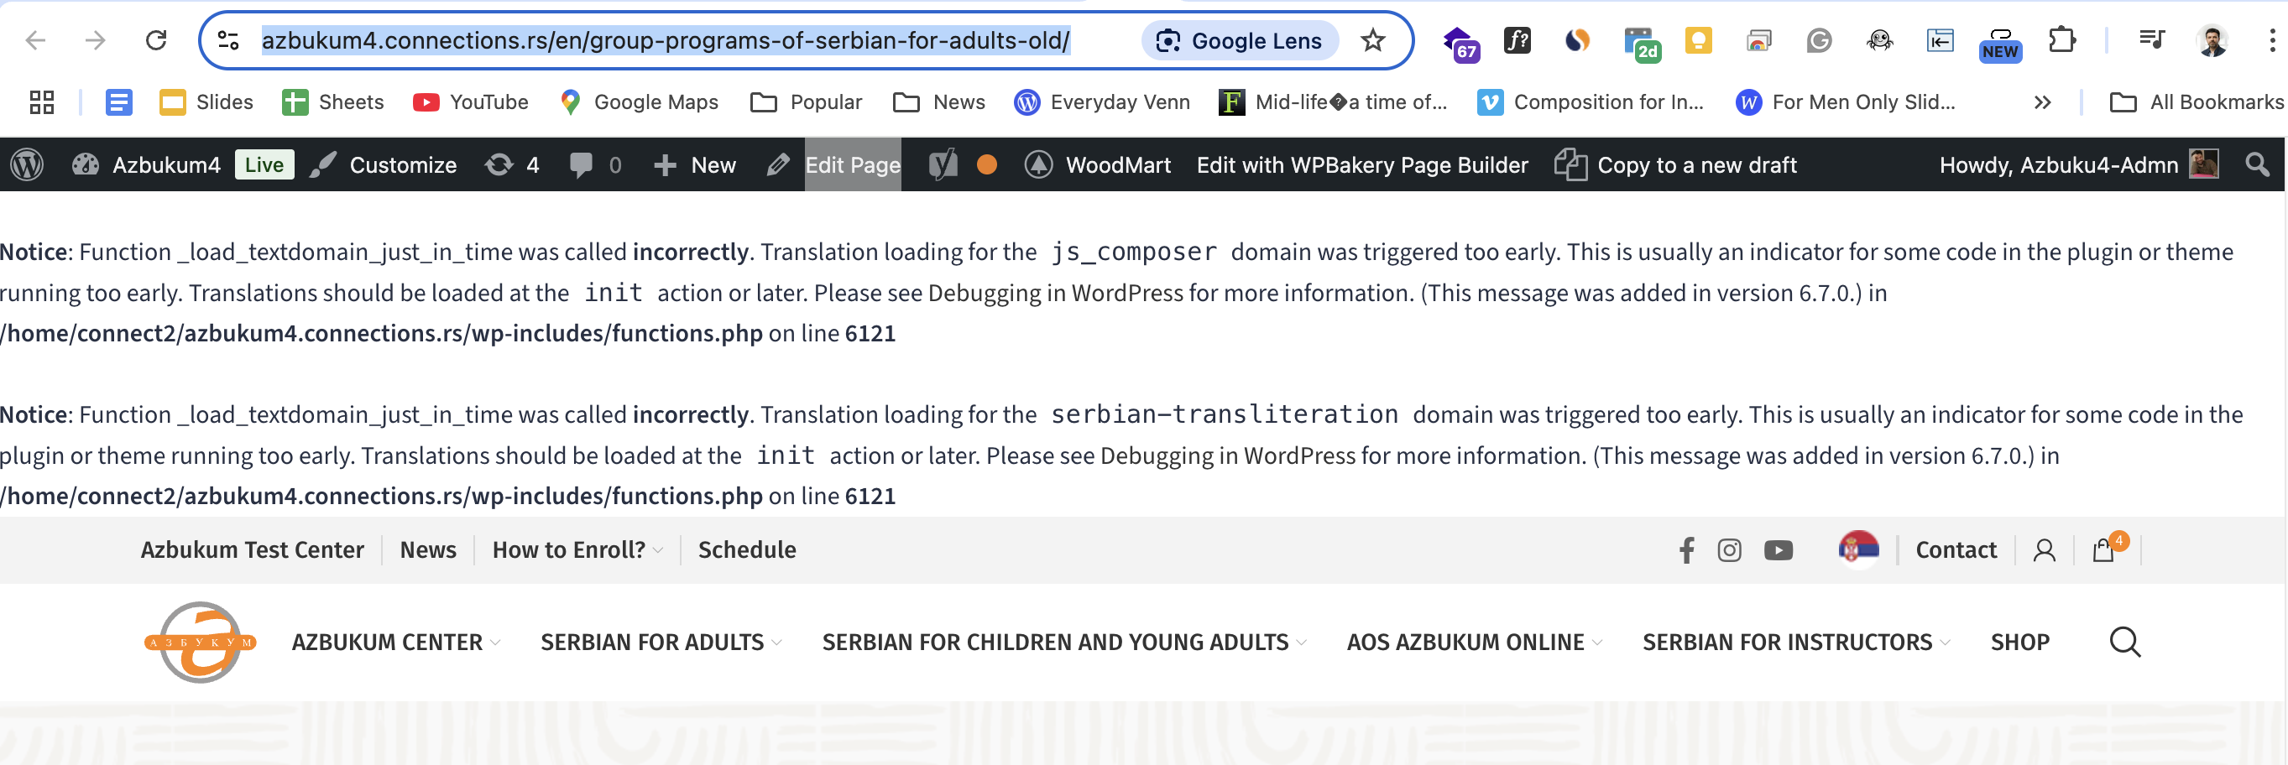This screenshot has height=765, width=2288.
Task: Expand the Azbukum Center menu
Action: pyautogui.click(x=396, y=642)
